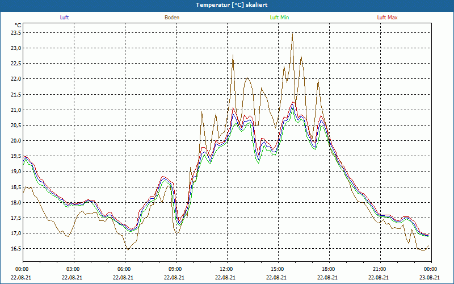Click the 03:00 time axis label

pos(74,269)
